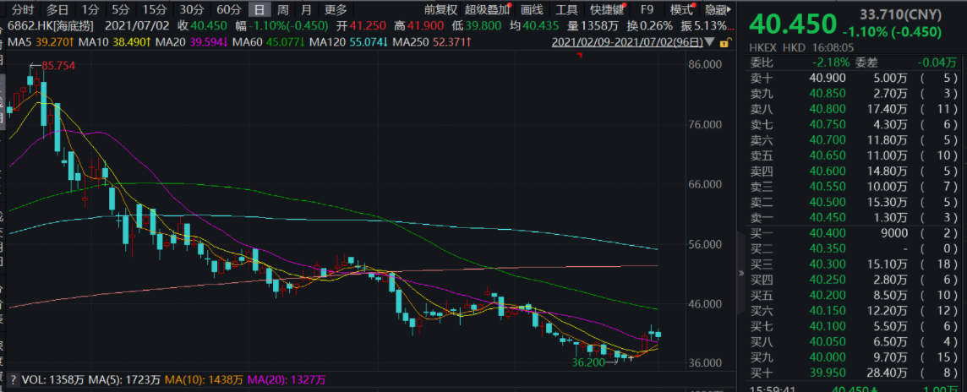Screen dimensions: 967x392
Task: Select the 1分 timeframe
Action: pyautogui.click(x=90, y=10)
